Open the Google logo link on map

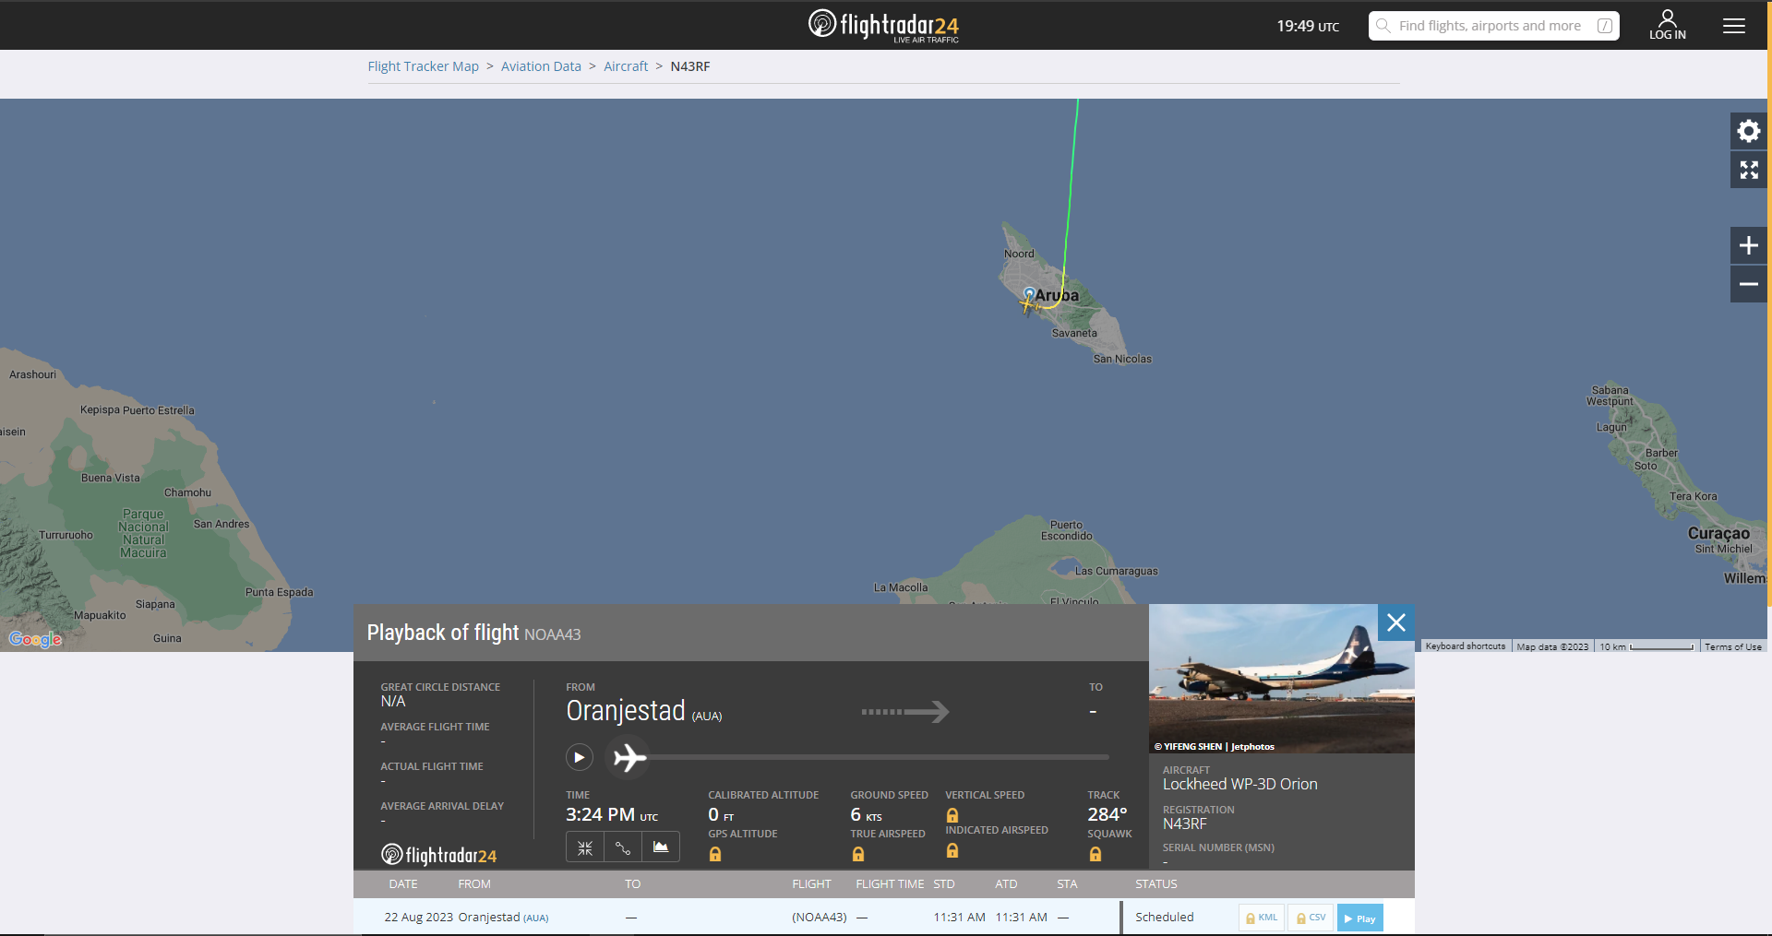pyautogui.click(x=35, y=639)
